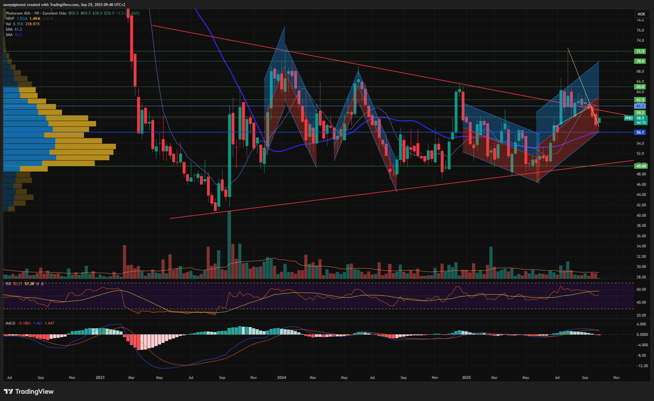This screenshot has height=401, width=654.
Task: Click the MACD indicator label
Action: (x=10, y=323)
